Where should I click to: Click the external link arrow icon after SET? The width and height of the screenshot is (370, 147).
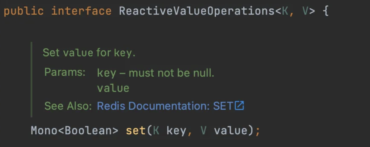tap(239, 106)
